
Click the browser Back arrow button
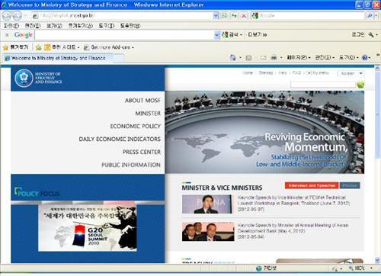[x=7, y=16]
